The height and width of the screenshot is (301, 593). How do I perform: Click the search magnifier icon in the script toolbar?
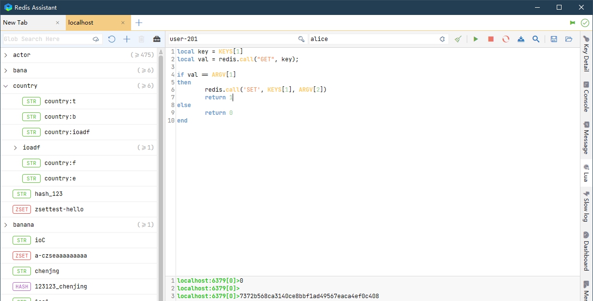[x=536, y=39]
